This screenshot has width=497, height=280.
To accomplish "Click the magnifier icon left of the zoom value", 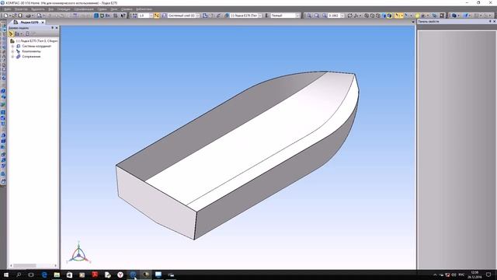I will coord(325,16).
